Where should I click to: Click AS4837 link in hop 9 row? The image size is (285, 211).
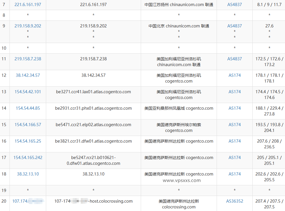click(235, 26)
